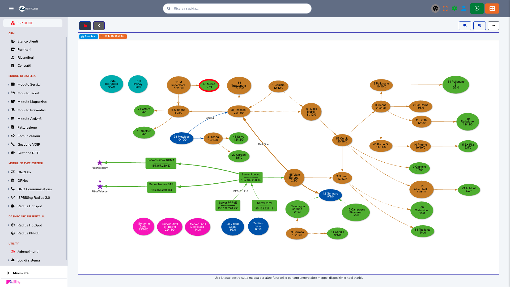
Task: Expand Log di sistema menu
Action: point(28,260)
